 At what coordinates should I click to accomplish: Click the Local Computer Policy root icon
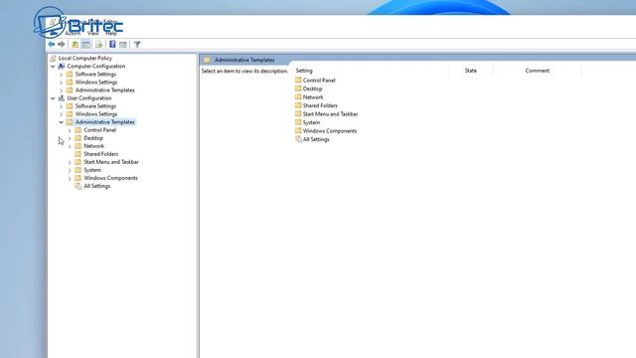tap(53, 58)
